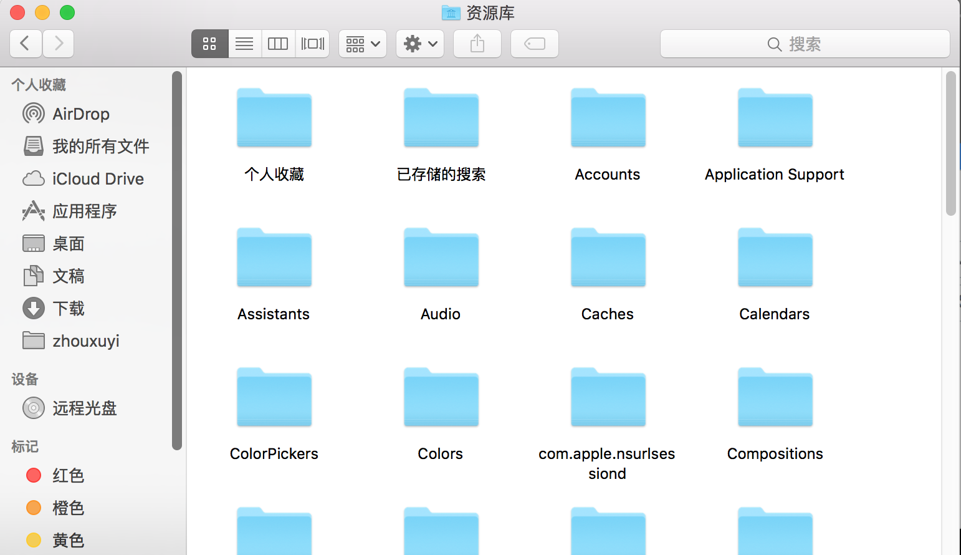Expand the 标记 (Tags) section header
Viewport: 961px width, 555px height.
25,446
